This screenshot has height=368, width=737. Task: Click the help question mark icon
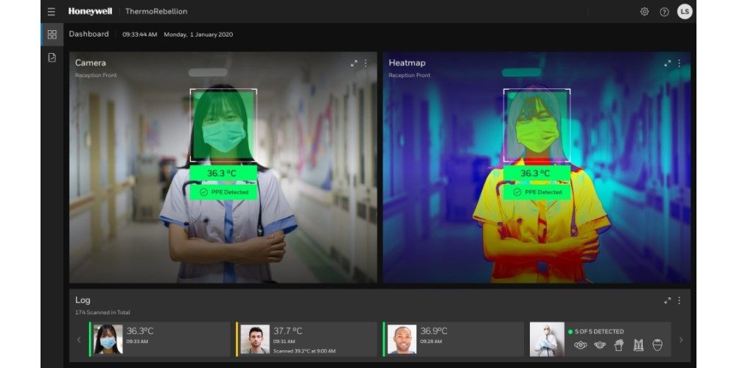[x=664, y=12]
